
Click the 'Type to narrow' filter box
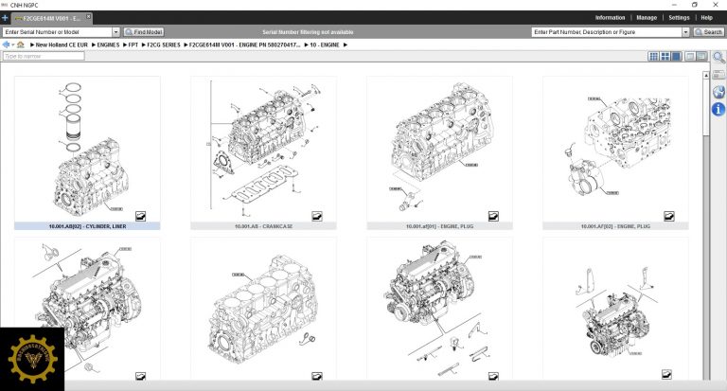pyautogui.click(x=44, y=56)
